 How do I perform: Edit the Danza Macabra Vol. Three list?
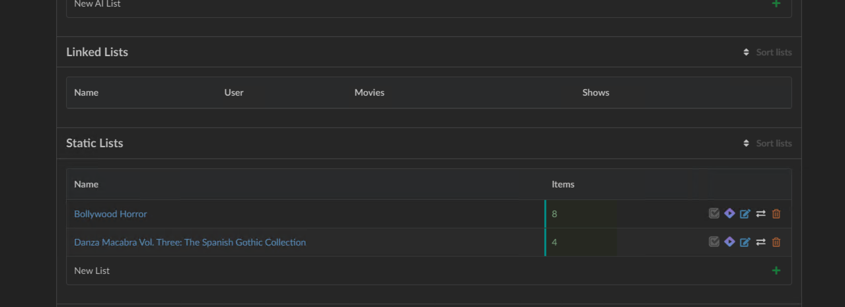[745, 242]
